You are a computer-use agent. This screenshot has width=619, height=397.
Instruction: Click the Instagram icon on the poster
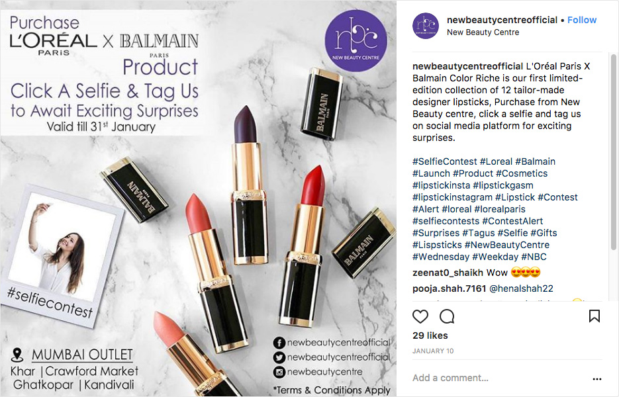279,372
